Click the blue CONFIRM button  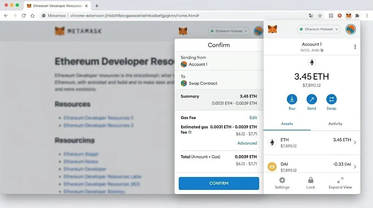tap(219, 183)
